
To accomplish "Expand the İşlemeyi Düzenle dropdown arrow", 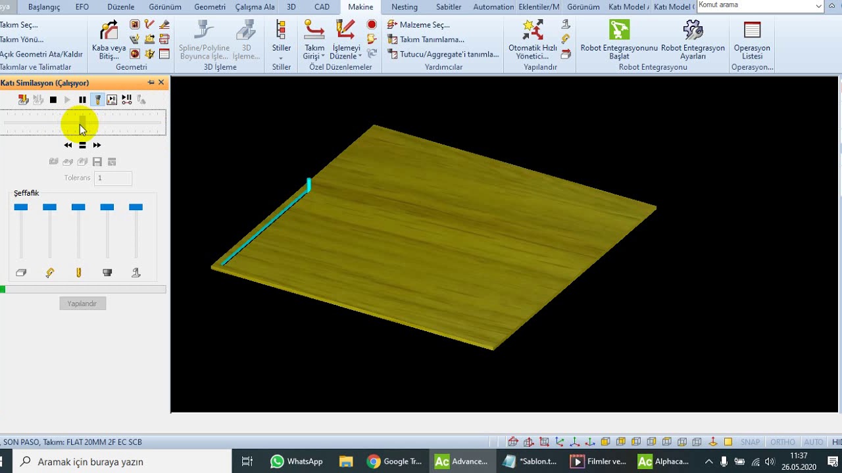I will coord(360,56).
